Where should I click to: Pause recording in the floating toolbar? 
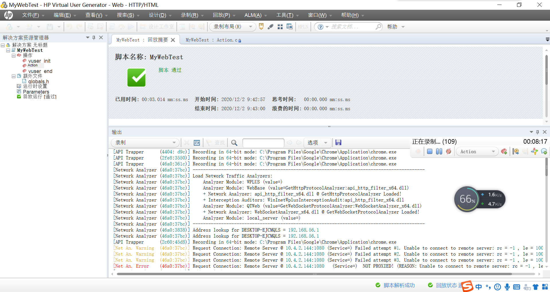pos(439,151)
